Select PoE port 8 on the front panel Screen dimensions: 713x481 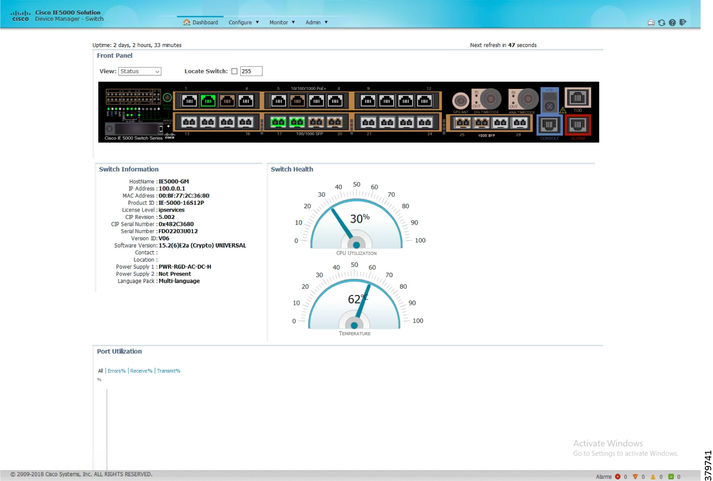[335, 101]
